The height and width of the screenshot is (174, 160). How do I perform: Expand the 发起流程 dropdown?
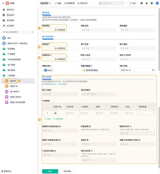coord(45,3)
